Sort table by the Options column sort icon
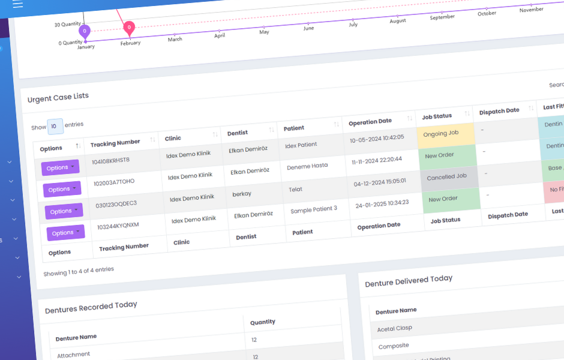 coord(78,146)
